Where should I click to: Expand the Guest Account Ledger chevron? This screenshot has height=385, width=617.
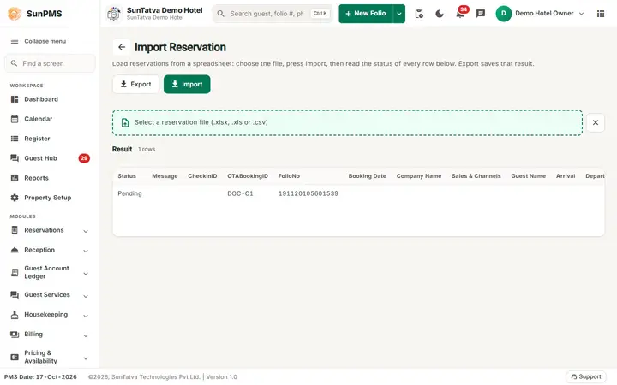86,274
